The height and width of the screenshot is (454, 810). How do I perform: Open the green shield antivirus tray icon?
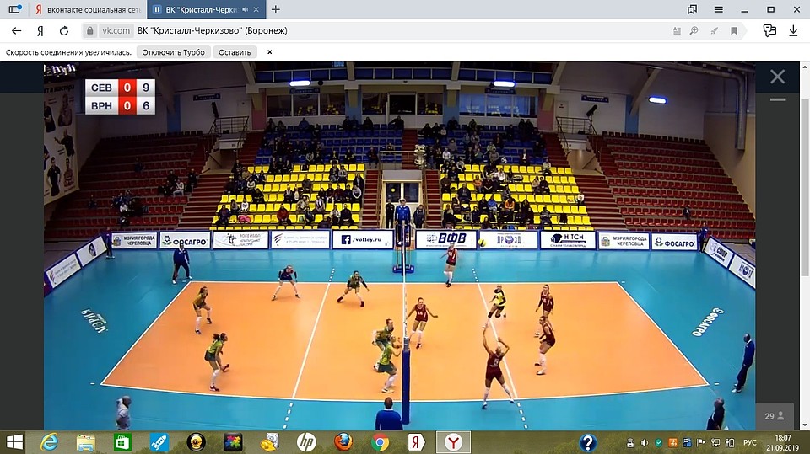(659, 443)
